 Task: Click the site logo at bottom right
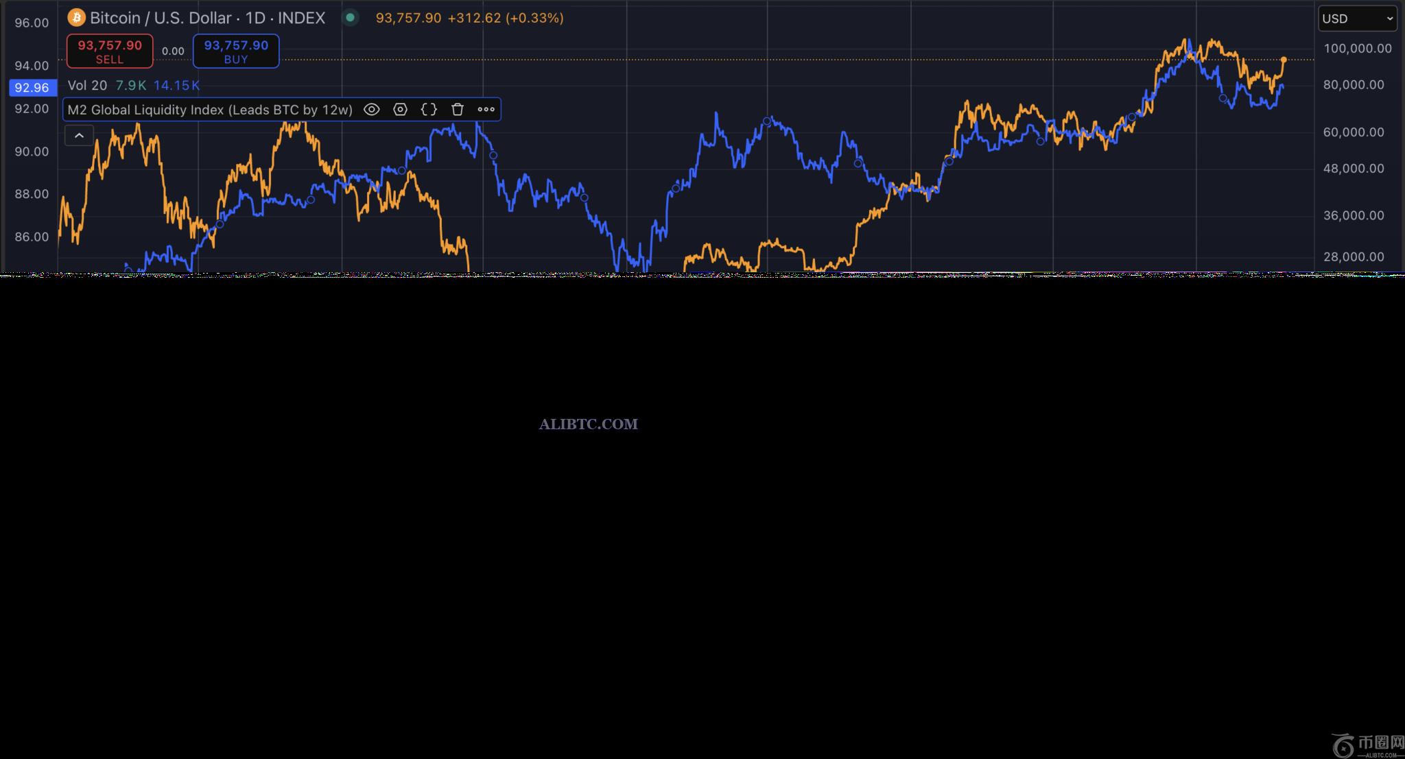tap(1367, 744)
